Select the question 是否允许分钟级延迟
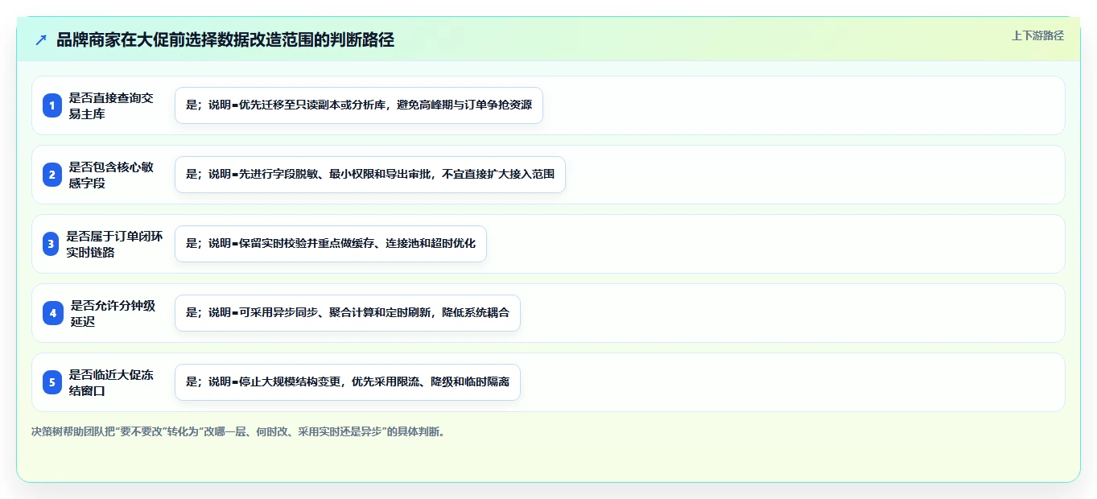This screenshot has width=1097, height=499. pyautogui.click(x=113, y=313)
